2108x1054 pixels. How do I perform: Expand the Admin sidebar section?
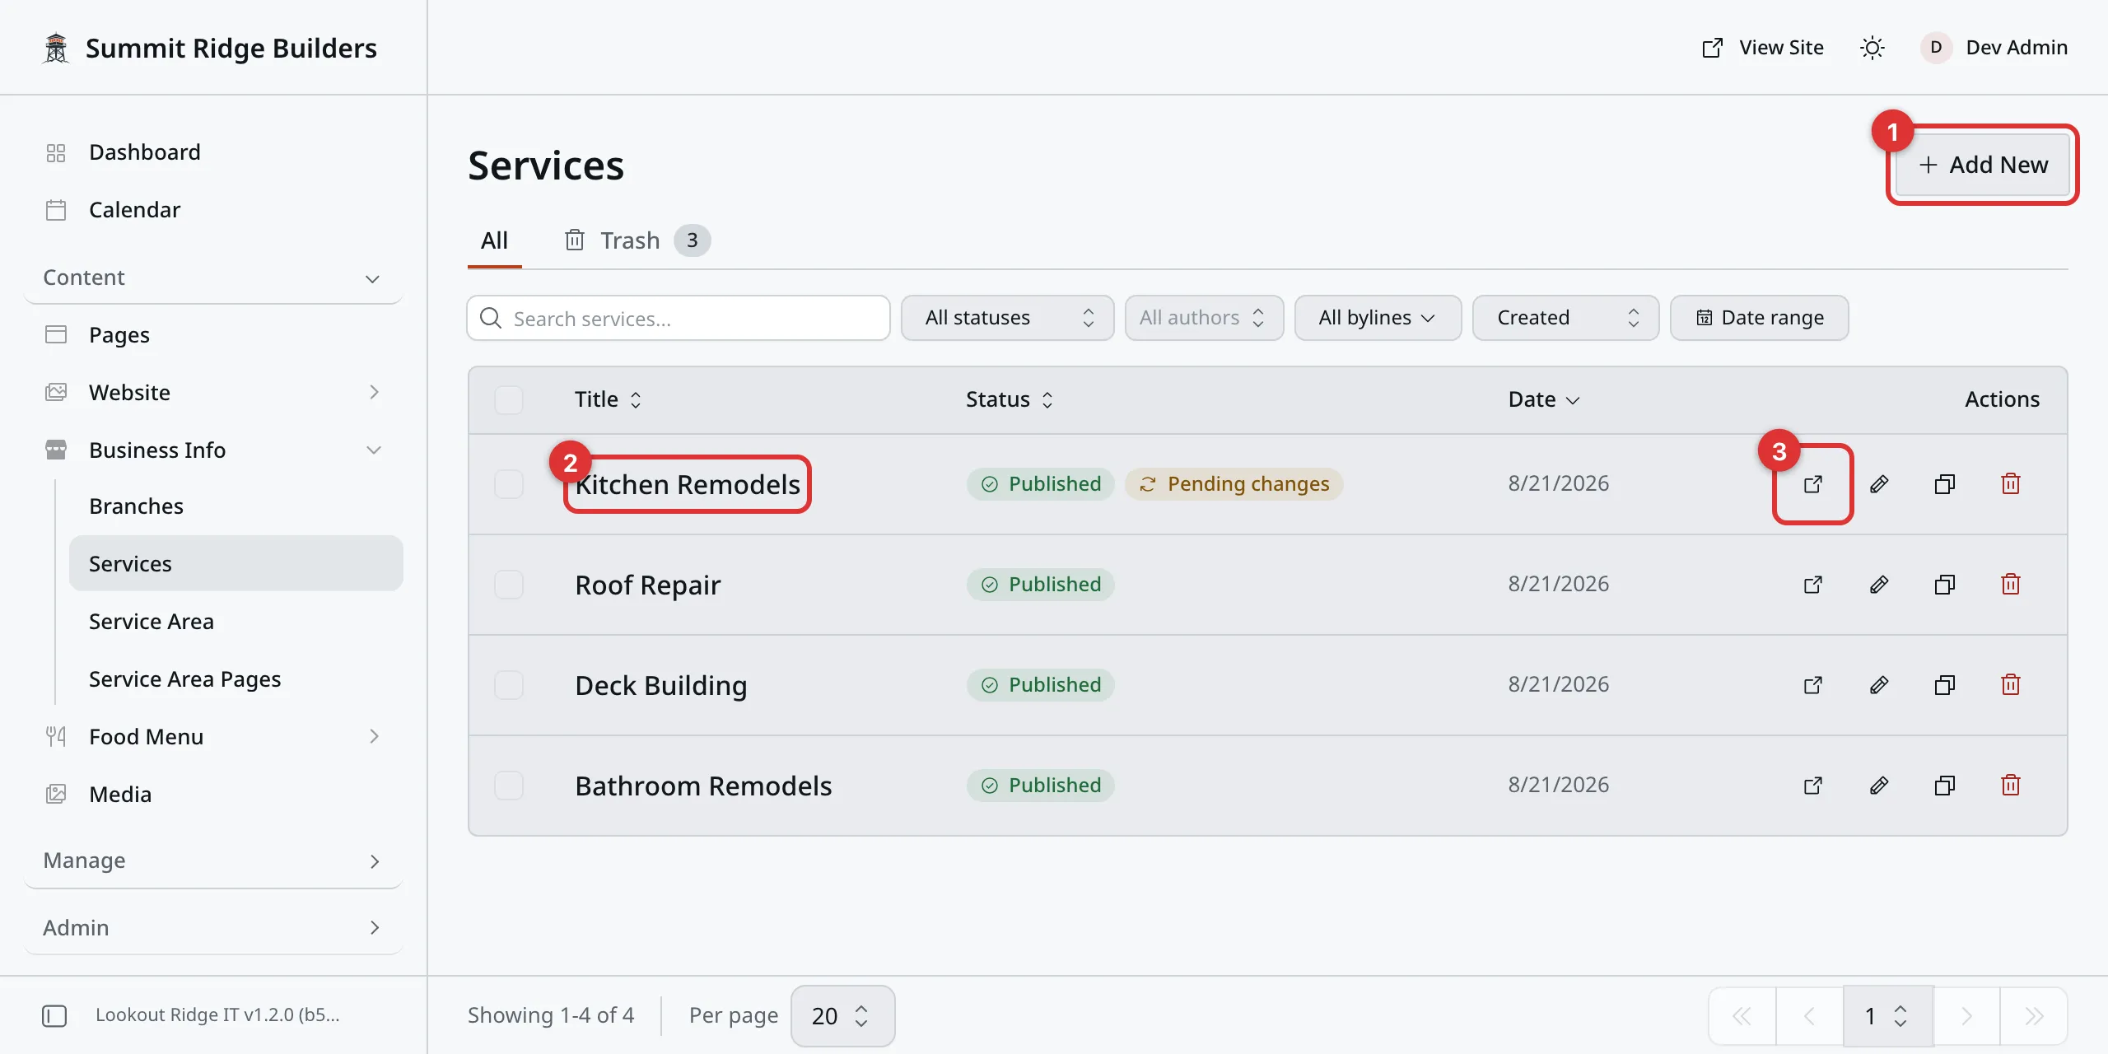tap(213, 929)
